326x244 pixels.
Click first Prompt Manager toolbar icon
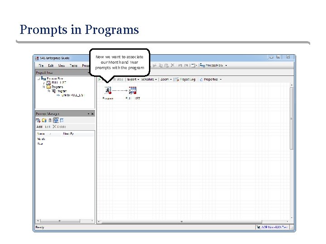click(38, 120)
